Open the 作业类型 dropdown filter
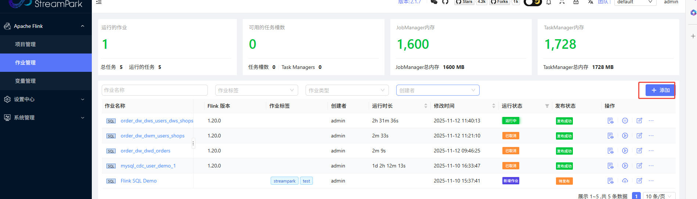Image resolution: width=697 pixels, height=199 pixels. 347,90
